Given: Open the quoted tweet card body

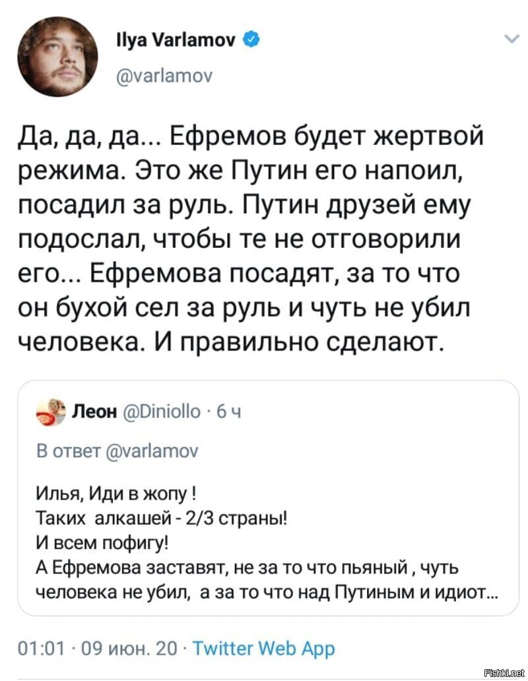Looking at the screenshot, I should [268, 498].
